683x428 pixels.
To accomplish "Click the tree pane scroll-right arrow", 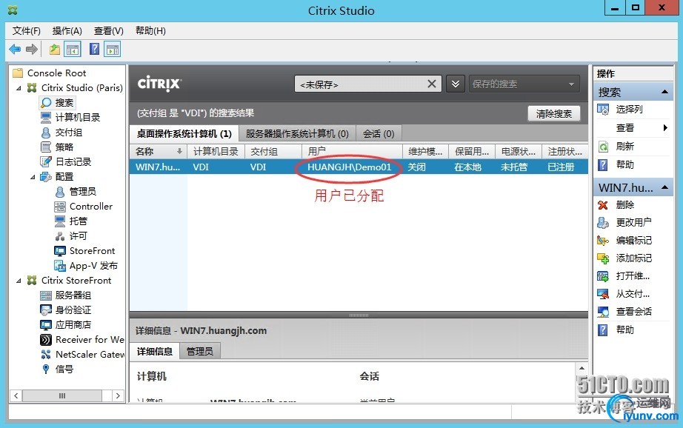I will point(118,395).
